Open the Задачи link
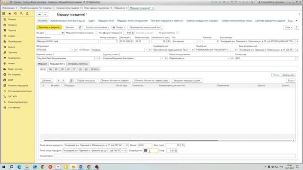The image size is (303, 170). 91,21
